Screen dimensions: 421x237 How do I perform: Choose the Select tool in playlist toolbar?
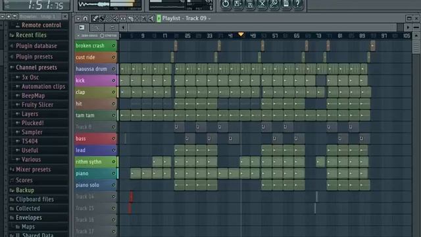point(137,18)
